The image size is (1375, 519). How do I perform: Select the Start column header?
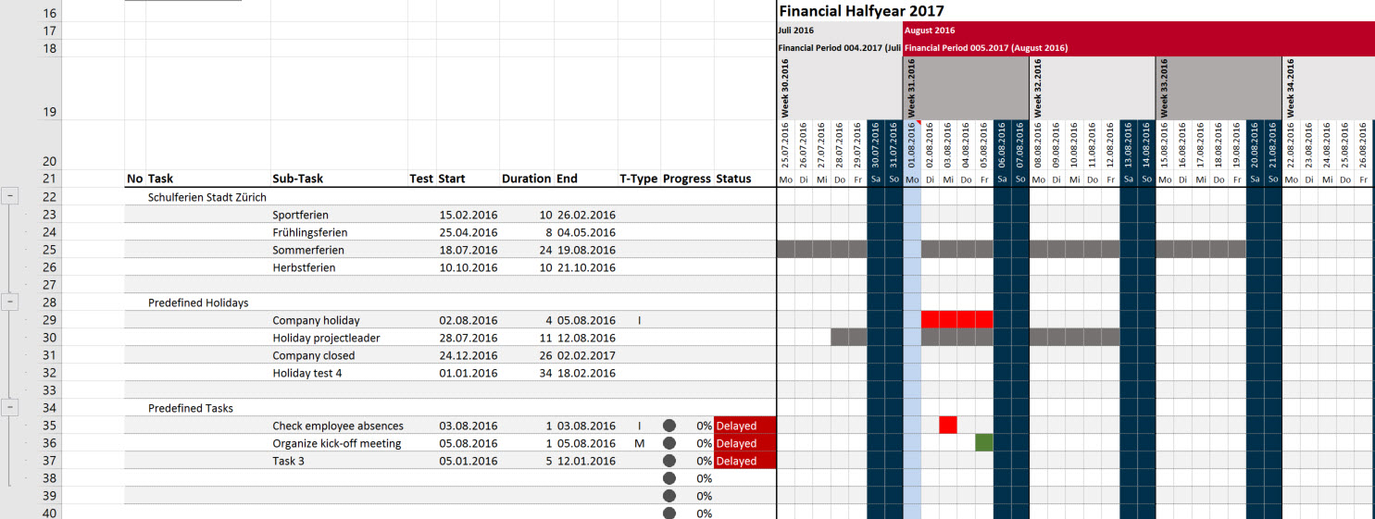(452, 179)
